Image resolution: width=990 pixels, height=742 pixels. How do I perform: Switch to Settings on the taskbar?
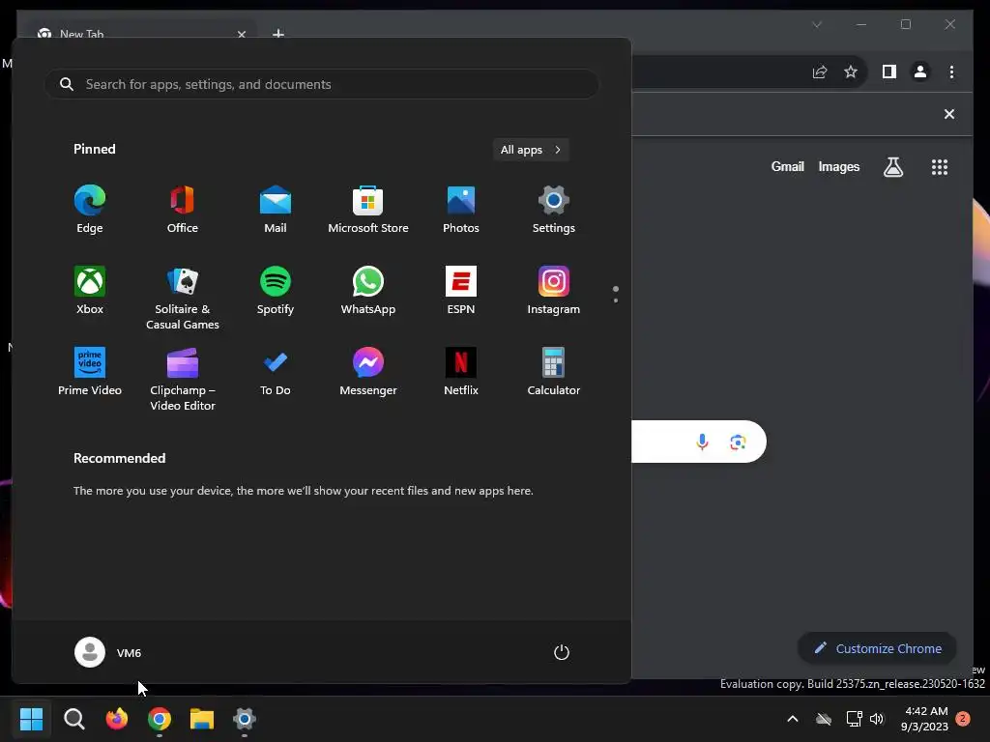(245, 719)
